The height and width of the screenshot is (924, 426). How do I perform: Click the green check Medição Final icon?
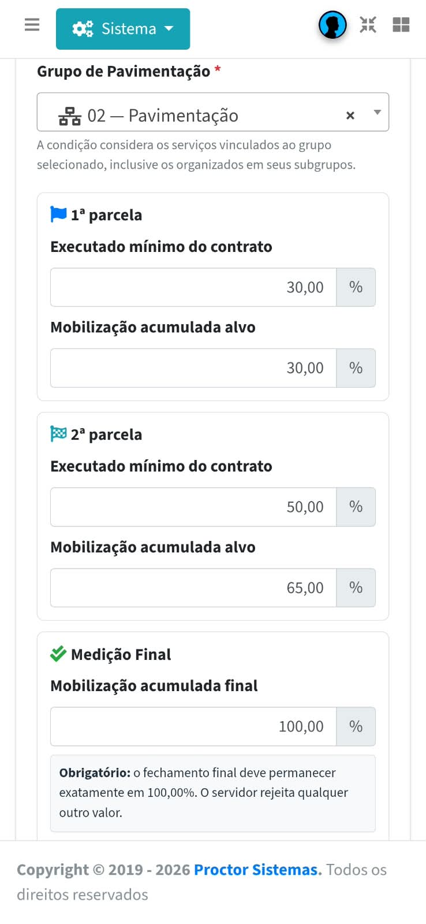[x=58, y=654]
